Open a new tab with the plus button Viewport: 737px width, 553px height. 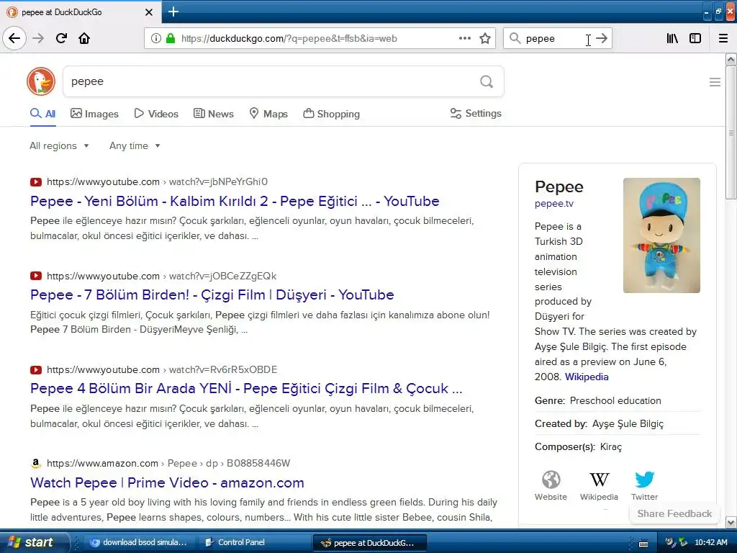point(173,12)
